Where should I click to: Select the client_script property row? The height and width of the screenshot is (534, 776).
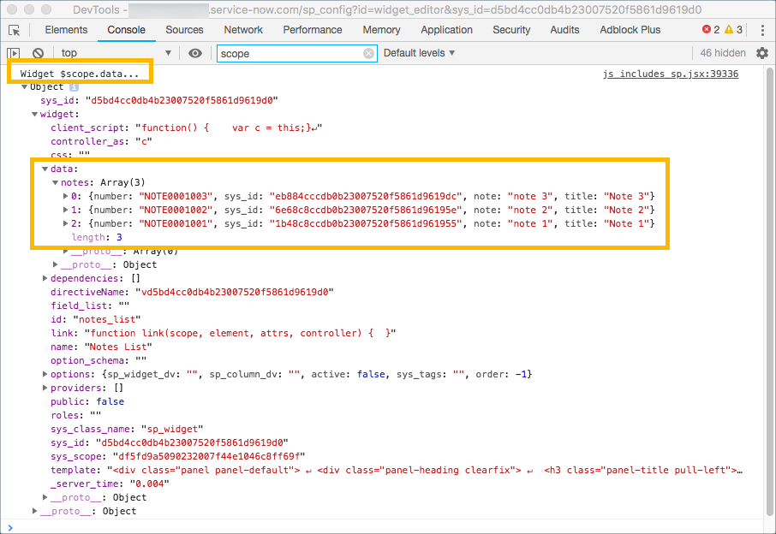pos(186,128)
